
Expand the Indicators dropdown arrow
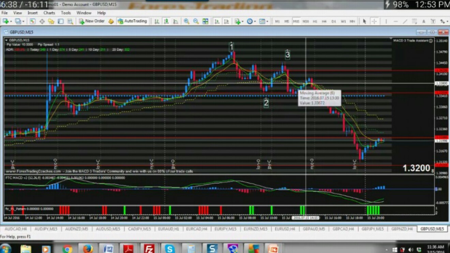[x=243, y=21]
